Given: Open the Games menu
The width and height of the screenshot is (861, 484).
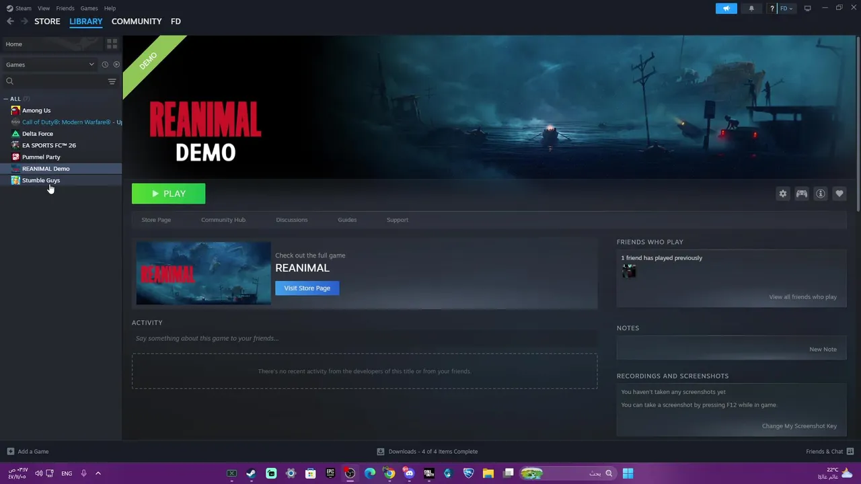Looking at the screenshot, I should tap(89, 8).
